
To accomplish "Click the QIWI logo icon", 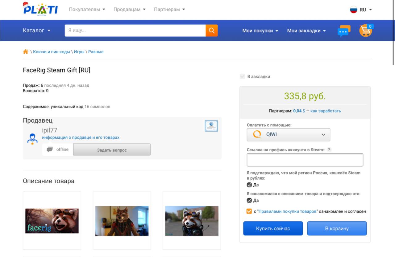I will tap(257, 135).
